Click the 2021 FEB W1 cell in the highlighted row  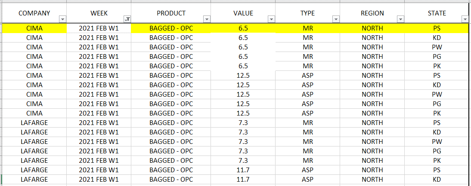click(x=99, y=28)
